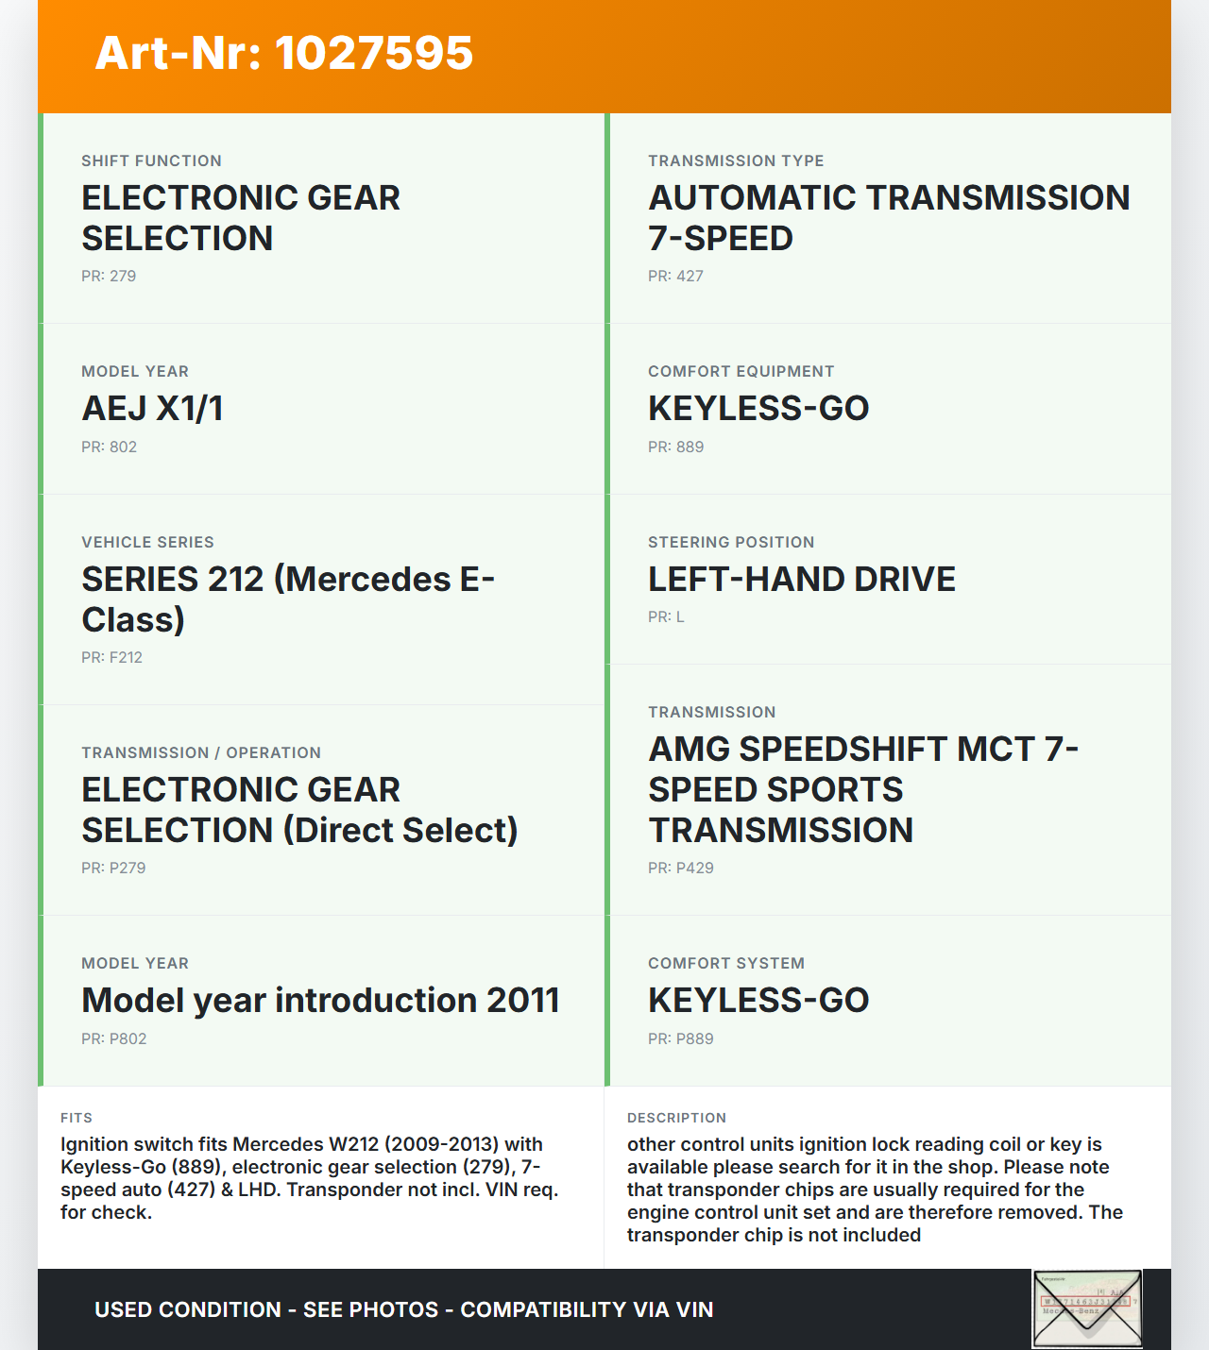Click the envelope VIN icon
Viewport: 1209px width, 1350px height.
tap(1087, 1308)
